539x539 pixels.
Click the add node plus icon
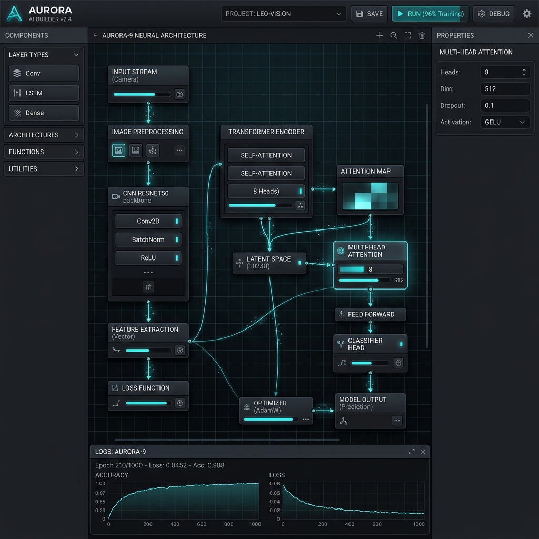pos(379,35)
